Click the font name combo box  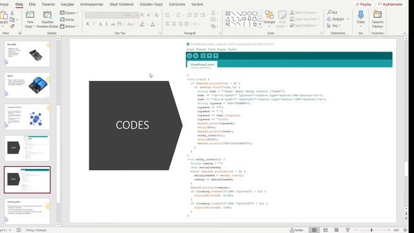point(104,15)
